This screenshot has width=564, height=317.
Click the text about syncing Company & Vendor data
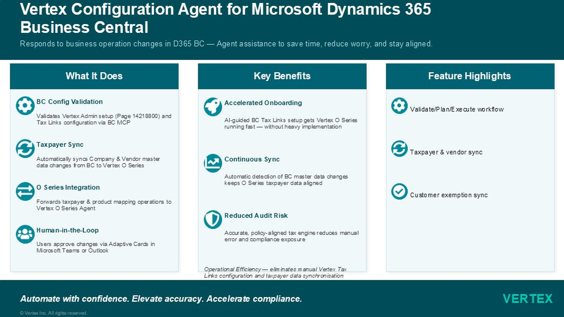[x=98, y=162]
